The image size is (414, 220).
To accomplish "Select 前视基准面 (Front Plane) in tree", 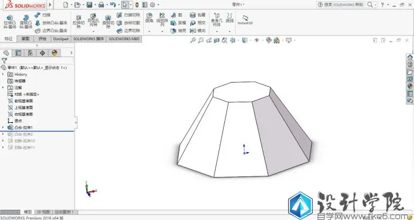I will tap(20, 101).
